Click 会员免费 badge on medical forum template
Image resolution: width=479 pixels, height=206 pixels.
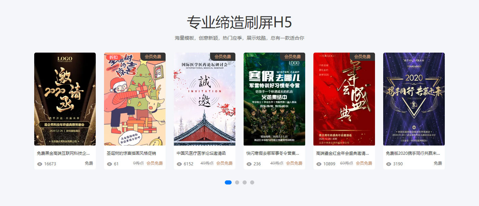coord(223,57)
